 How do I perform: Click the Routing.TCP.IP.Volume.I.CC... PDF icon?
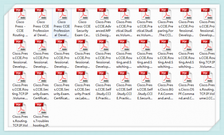click(207, 77)
